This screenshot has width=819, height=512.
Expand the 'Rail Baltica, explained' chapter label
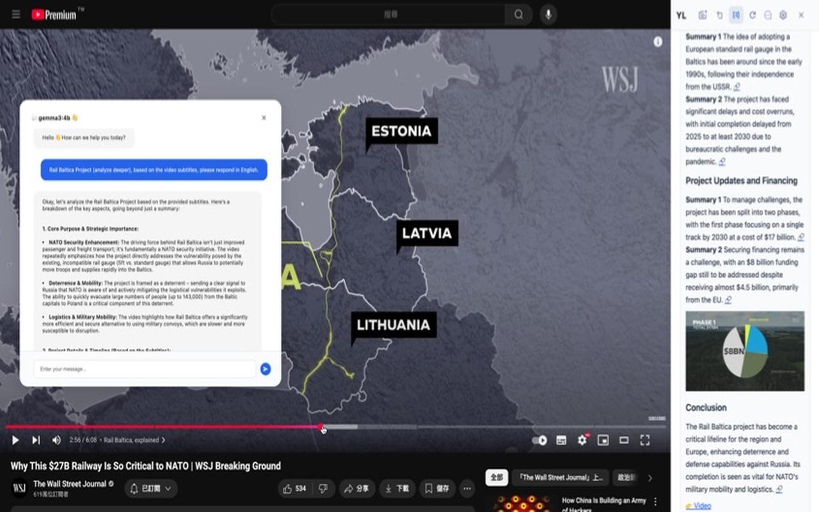(134, 440)
